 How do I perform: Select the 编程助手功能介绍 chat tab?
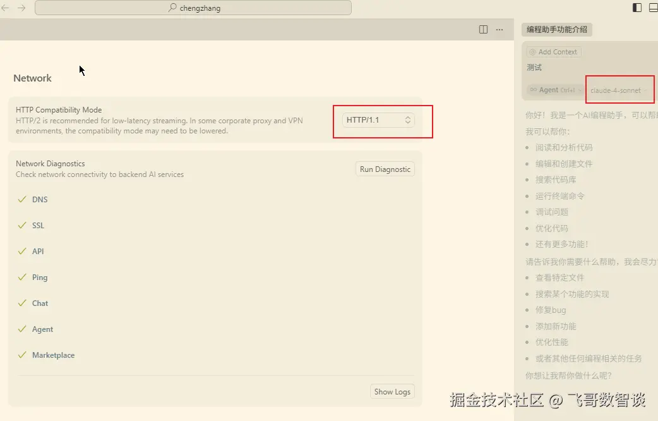557,29
